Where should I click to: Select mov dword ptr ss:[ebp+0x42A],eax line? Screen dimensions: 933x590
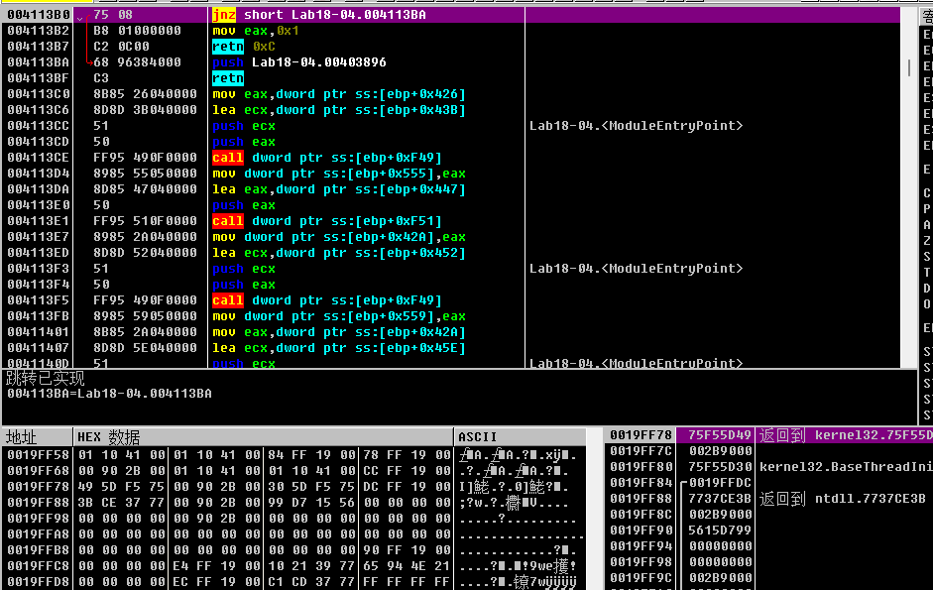pyautogui.click(x=338, y=237)
